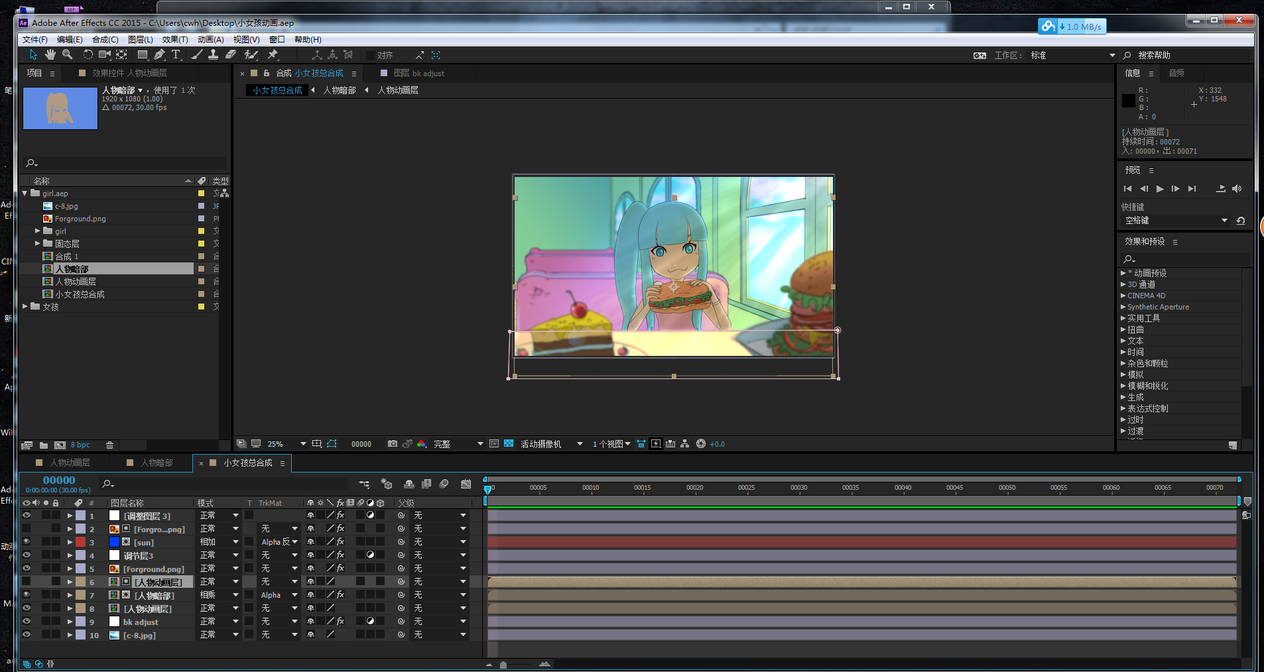Click the 8 bpc color depth button
This screenshot has height=672, width=1264.
pyautogui.click(x=80, y=445)
